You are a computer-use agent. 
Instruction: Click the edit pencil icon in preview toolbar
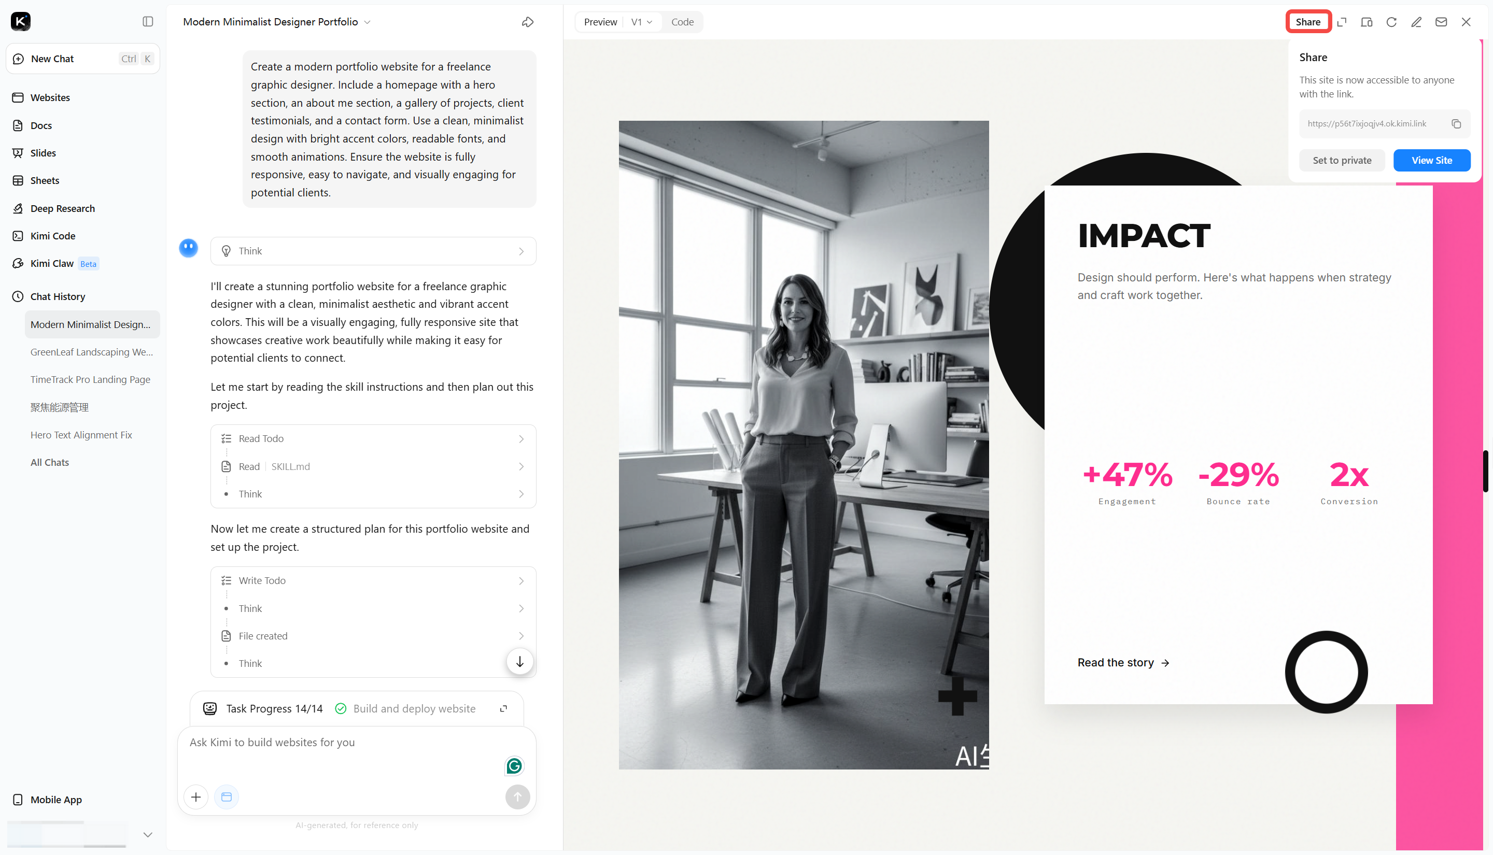point(1416,22)
